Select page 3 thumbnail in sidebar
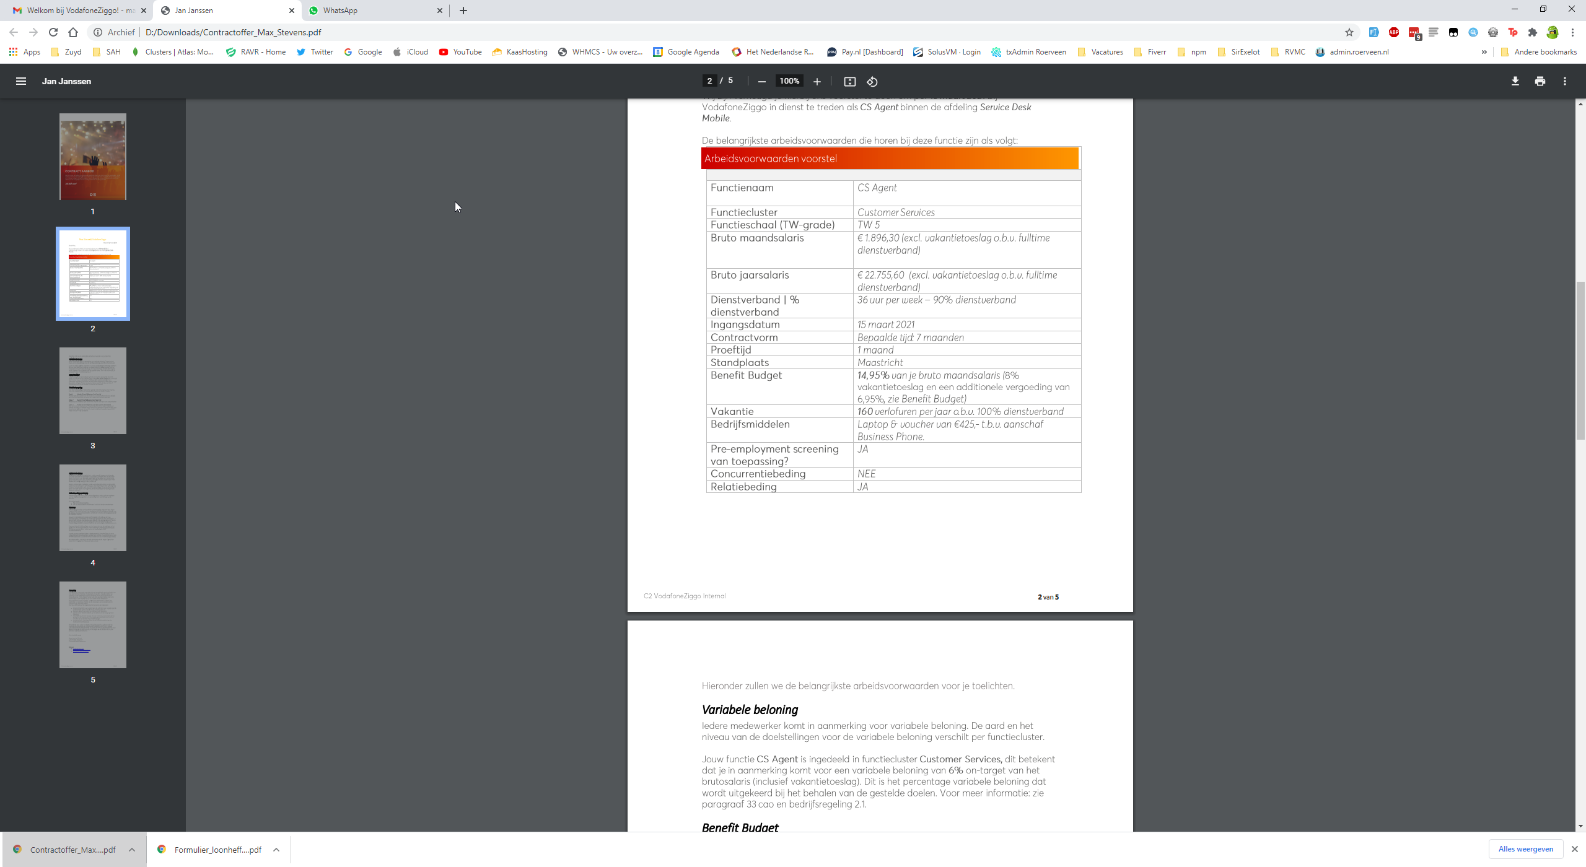This screenshot has height=867, width=1586. [x=93, y=391]
